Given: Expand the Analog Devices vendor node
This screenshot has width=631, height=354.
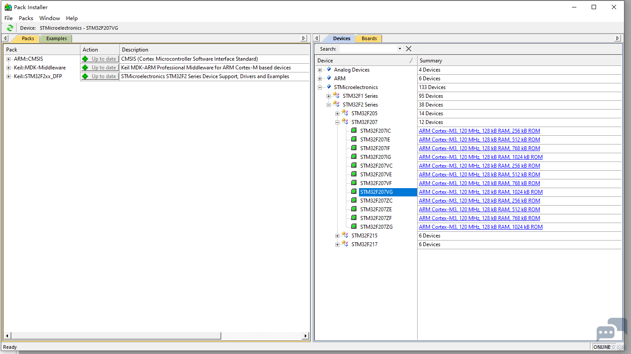Looking at the screenshot, I should coord(320,70).
